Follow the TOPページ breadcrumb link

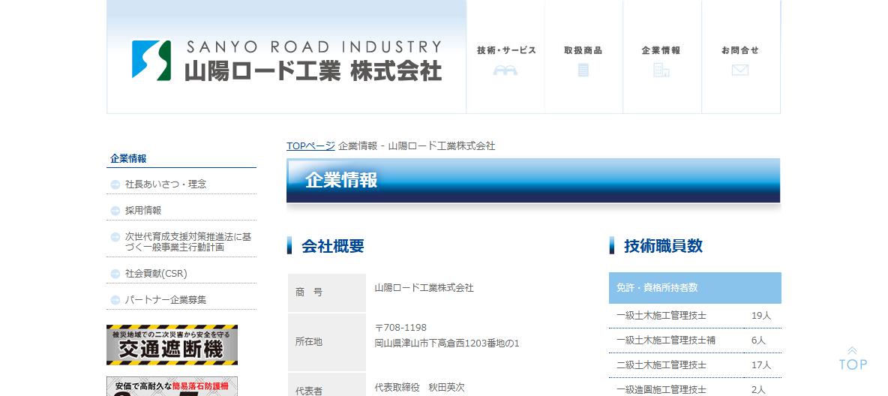click(x=310, y=146)
